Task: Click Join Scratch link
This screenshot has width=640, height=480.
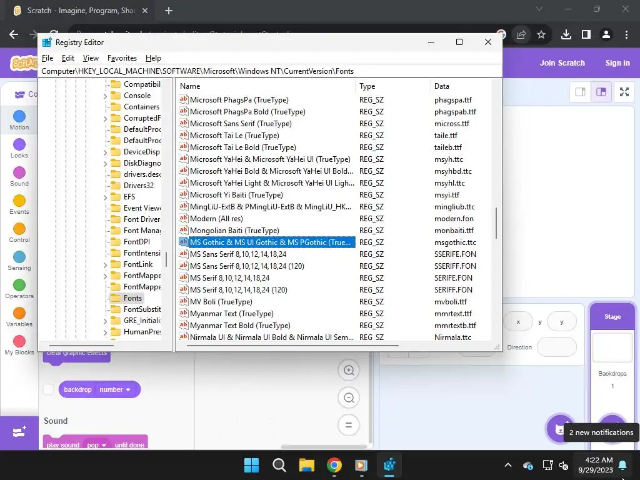Action: click(x=562, y=63)
